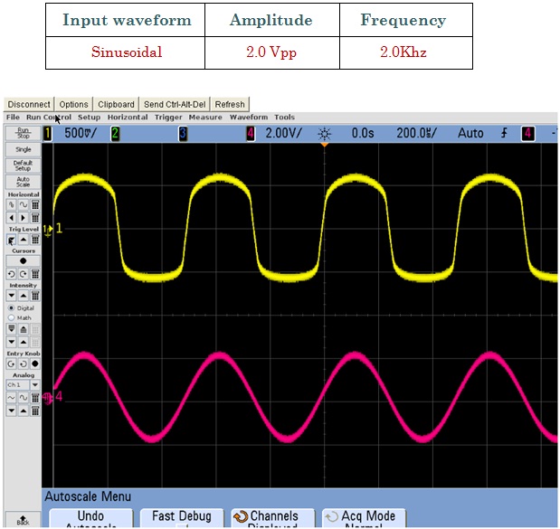The width and height of the screenshot is (560, 529).
Task: Select the Digital radio button
Action: (x=12, y=307)
